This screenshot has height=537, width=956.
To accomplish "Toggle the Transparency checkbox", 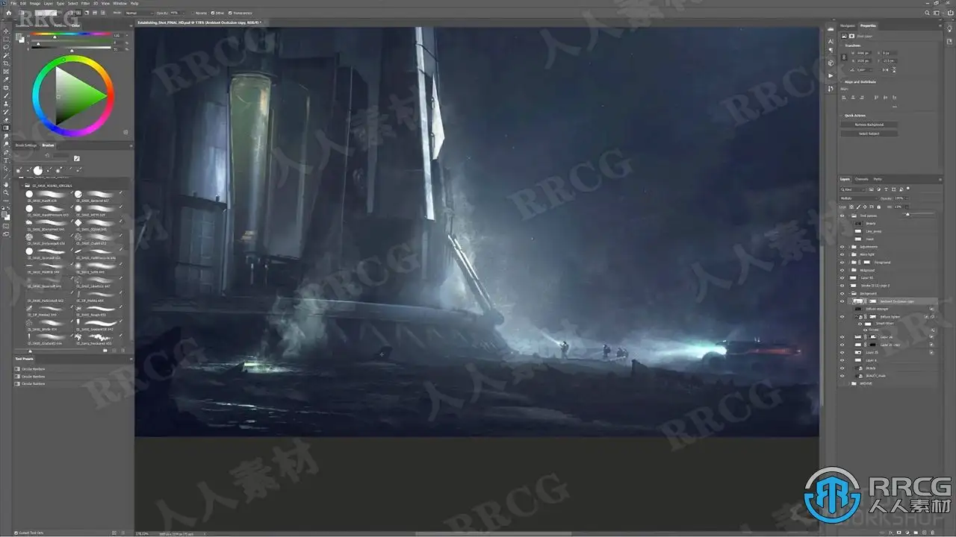I will pyautogui.click(x=231, y=13).
